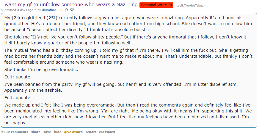Click the share link under the post
The width and height of the screenshot is (259, 137).
click(x=36, y=132)
